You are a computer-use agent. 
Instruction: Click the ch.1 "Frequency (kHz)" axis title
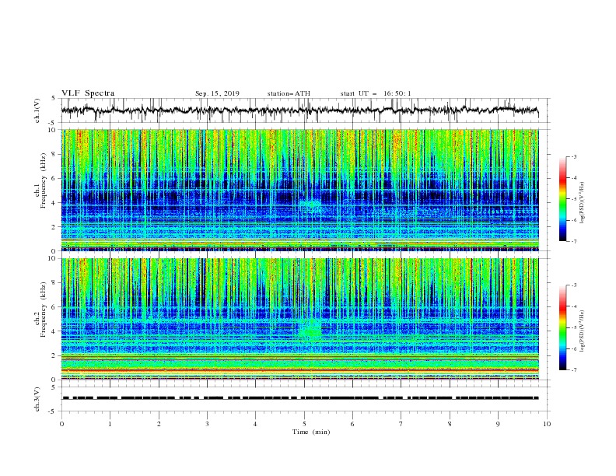[x=44, y=180]
